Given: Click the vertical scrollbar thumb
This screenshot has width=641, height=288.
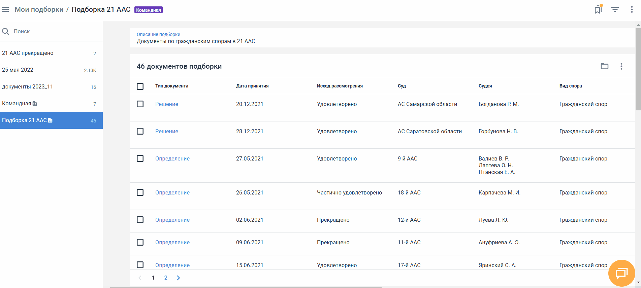Looking at the screenshot, I should [638, 69].
